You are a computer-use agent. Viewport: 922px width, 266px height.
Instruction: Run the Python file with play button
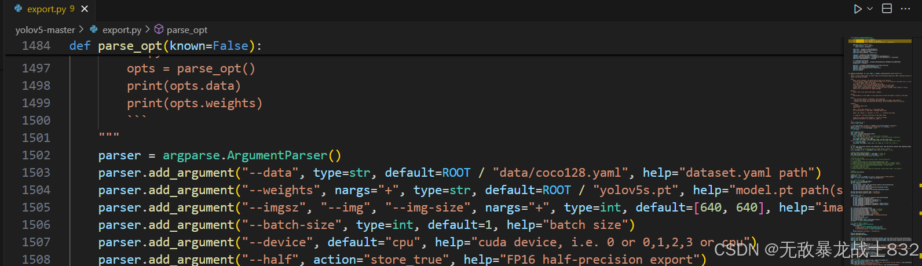click(858, 9)
